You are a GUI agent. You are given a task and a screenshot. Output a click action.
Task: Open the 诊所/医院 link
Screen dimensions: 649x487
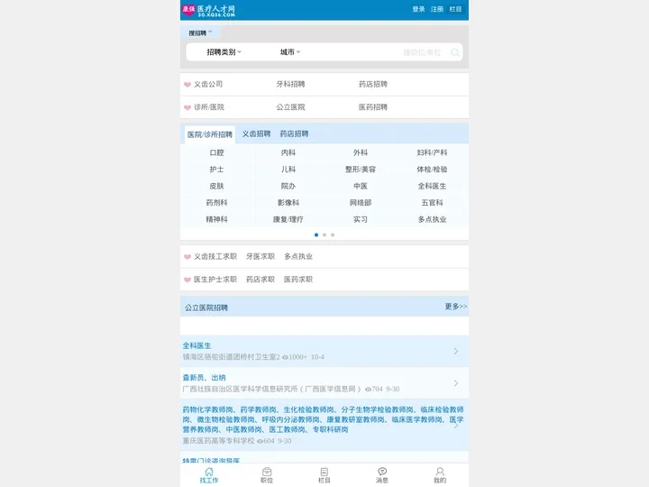pos(209,107)
